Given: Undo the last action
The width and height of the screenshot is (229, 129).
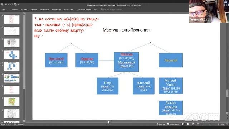Looking at the screenshot, I should tap(6, 4).
